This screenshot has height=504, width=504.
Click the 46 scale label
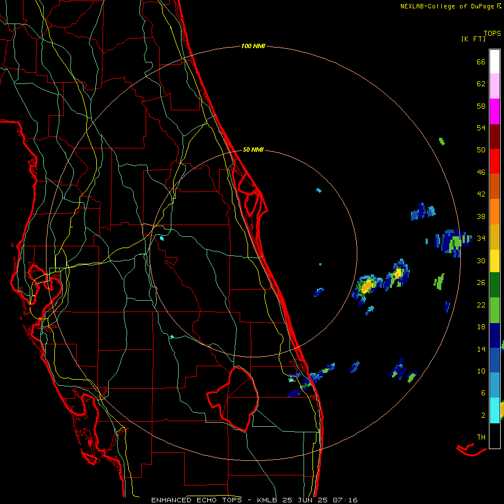pos(481,172)
